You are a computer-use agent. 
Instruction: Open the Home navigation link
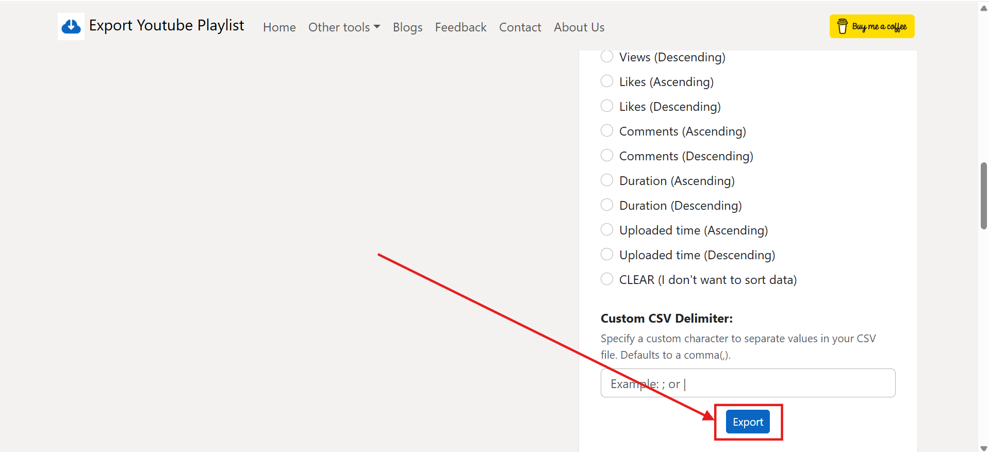[x=279, y=27]
